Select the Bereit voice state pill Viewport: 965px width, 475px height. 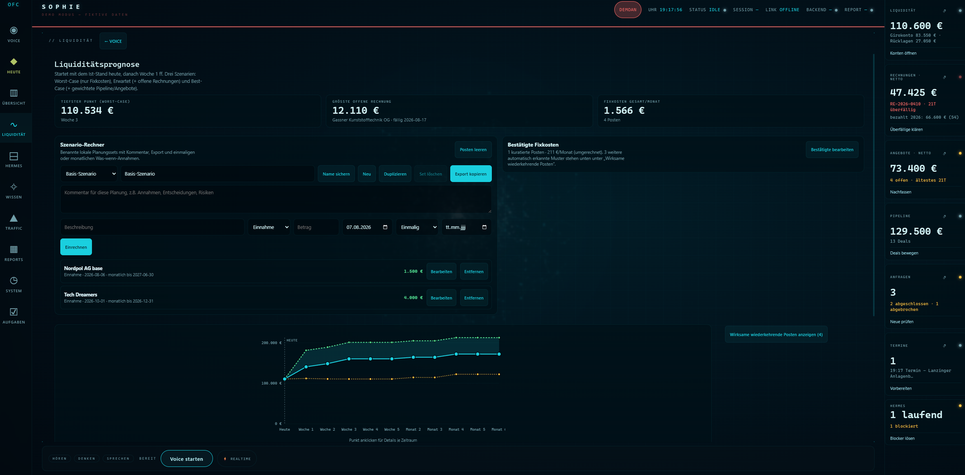(148, 459)
